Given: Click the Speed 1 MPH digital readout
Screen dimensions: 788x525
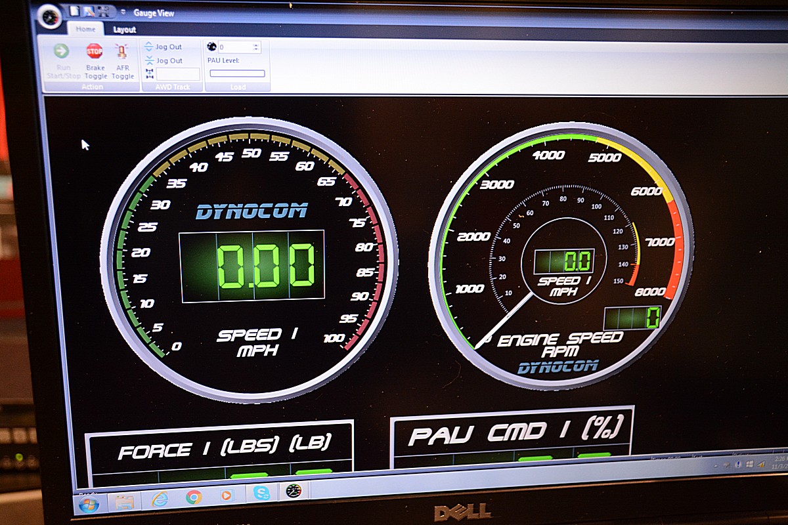Looking at the screenshot, I should (x=252, y=266).
